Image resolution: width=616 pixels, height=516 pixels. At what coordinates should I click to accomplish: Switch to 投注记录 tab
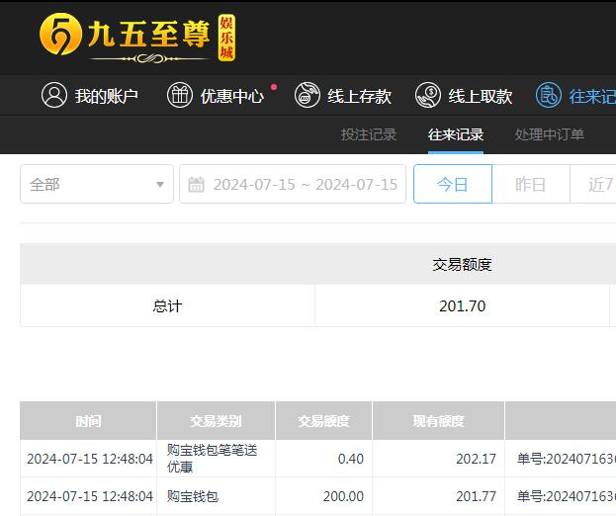tap(369, 134)
